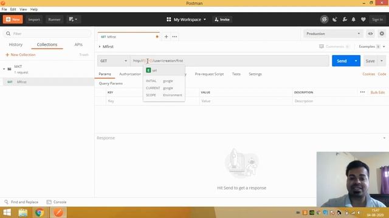This screenshot has height=218, width=389.
Task: Send the request
Action: pos(342,61)
